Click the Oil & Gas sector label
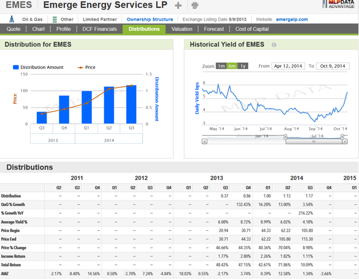This screenshot has width=359, height=279. click(33, 20)
